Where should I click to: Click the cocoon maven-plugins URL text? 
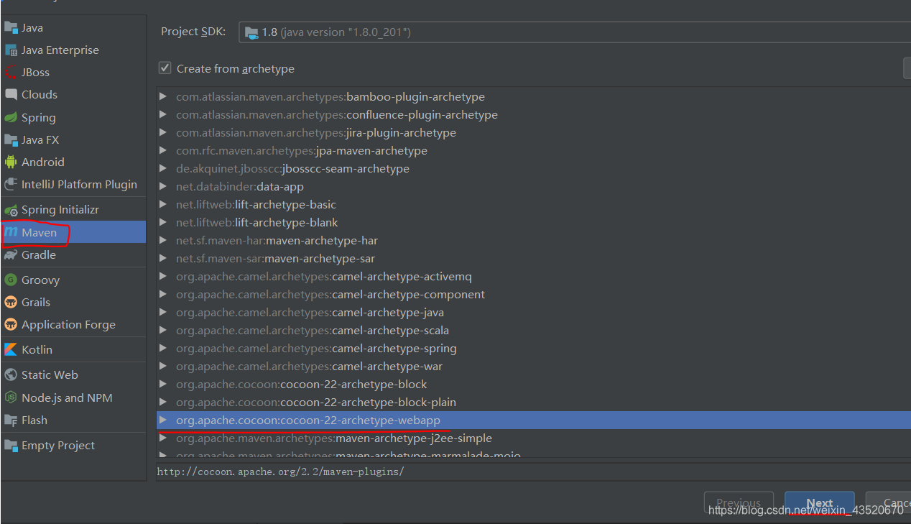(280, 472)
